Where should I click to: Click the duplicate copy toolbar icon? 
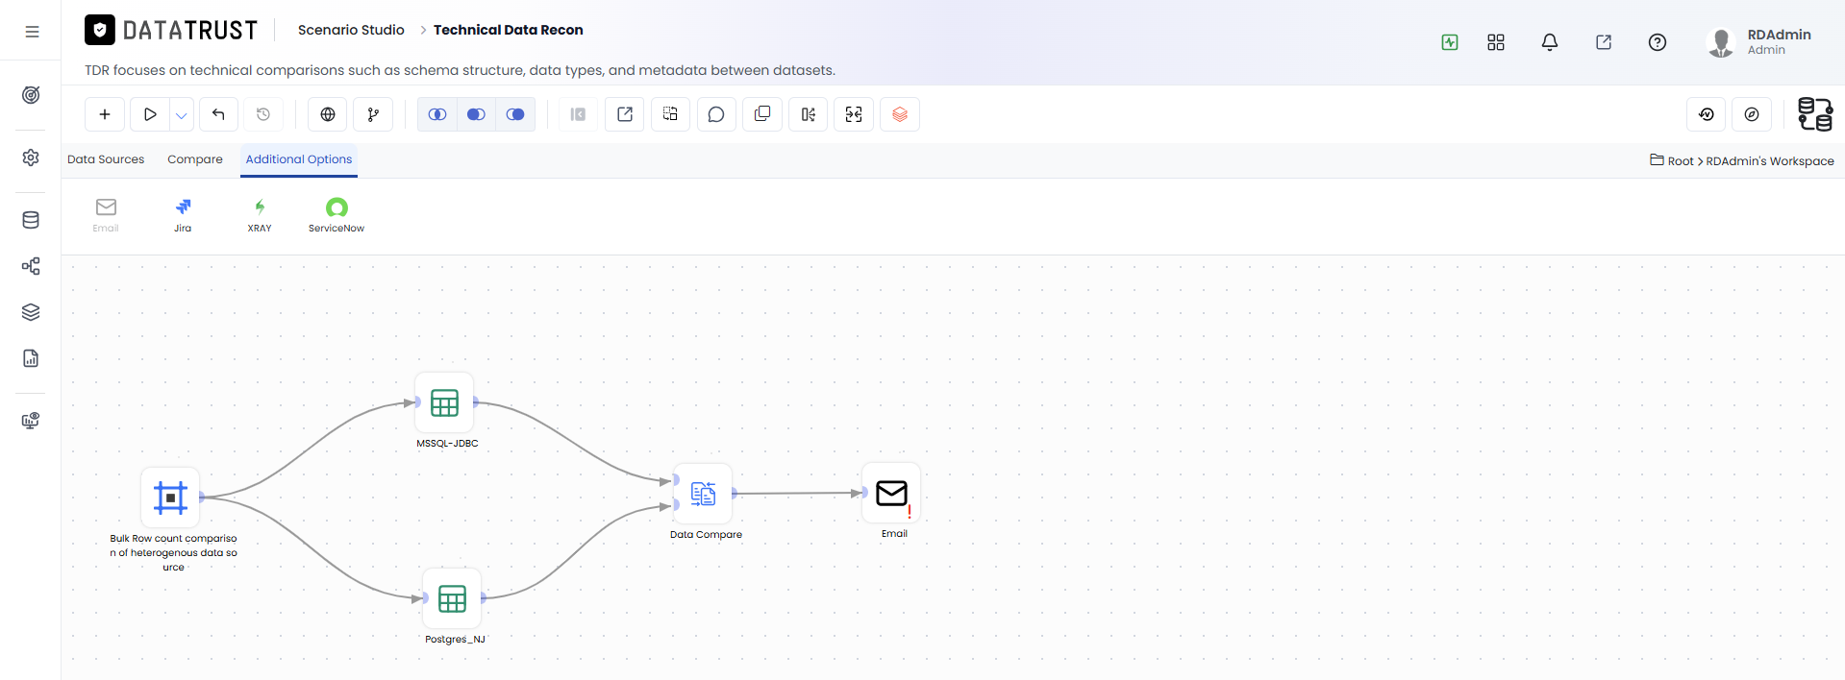(x=762, y=114)
